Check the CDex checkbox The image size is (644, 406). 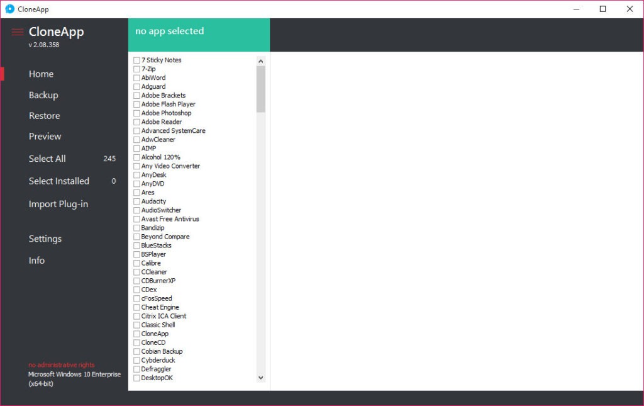pyautogui.click(x=136, y=290)
